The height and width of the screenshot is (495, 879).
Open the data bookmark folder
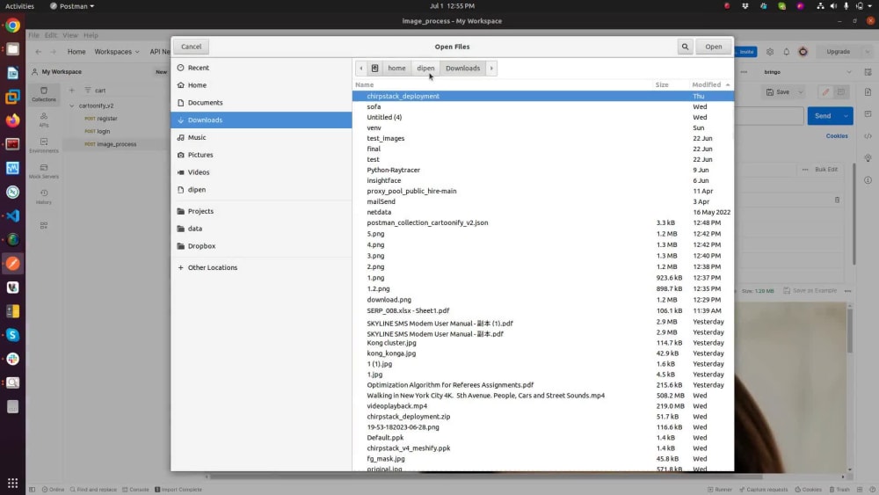coord(261,229)
